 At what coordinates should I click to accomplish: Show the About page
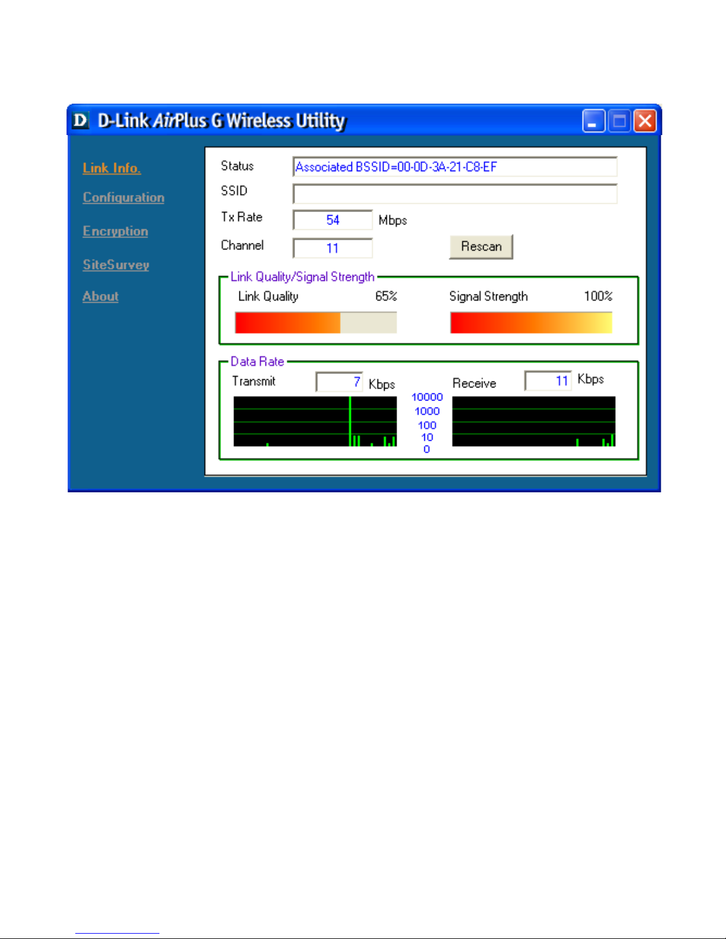point(100,296)
